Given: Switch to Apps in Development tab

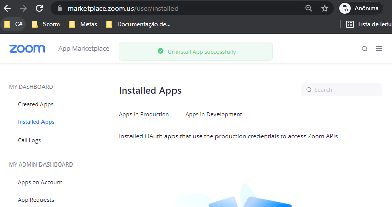Looking at the screenshot, I should coord(213,115).
